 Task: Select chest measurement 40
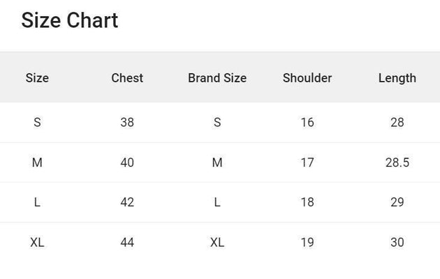(x=127, y=163)
